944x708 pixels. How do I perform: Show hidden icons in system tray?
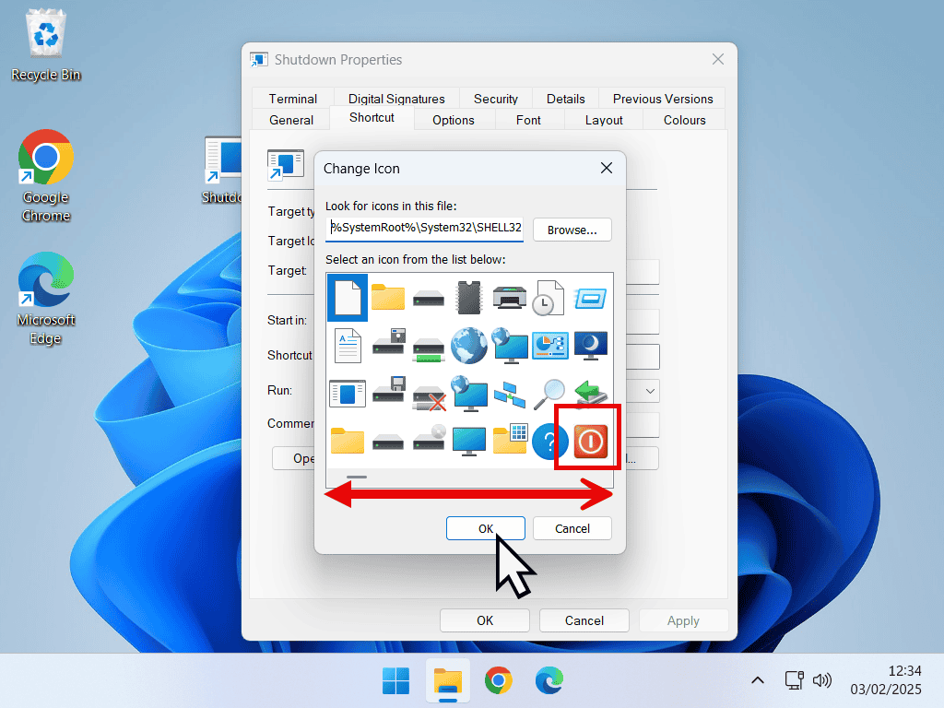pyautogui.click(x=757, y=680)
